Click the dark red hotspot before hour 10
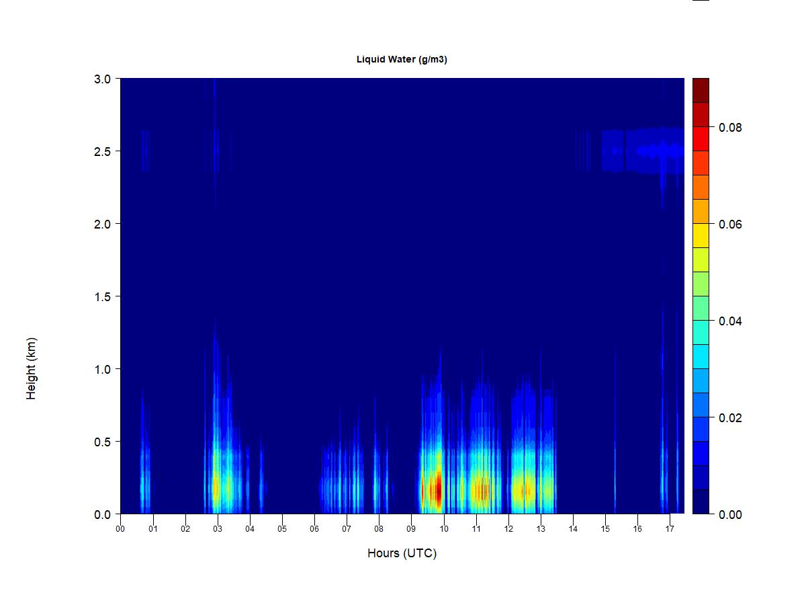The height and width of the screenshot is (605, 806). click(x=437, y=489)
